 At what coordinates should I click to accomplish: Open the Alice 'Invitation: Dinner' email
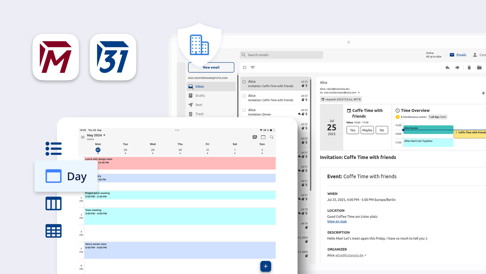(275, 112)
